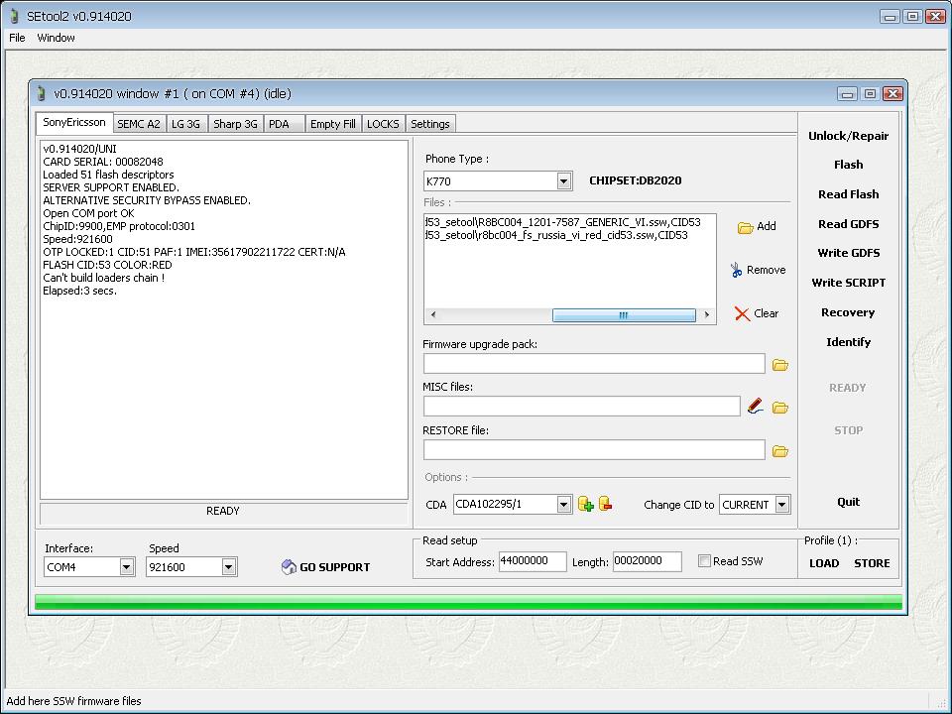952x714 pixels.
Task: Click the files list left scroll arrow
Action: tap(433, 315)
